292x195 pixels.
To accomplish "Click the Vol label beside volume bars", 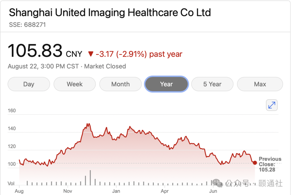I will [x=11, y=183].
